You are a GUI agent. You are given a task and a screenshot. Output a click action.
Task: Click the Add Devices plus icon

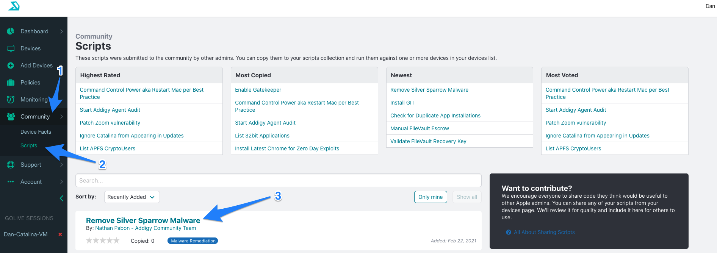tap(11, 66)
